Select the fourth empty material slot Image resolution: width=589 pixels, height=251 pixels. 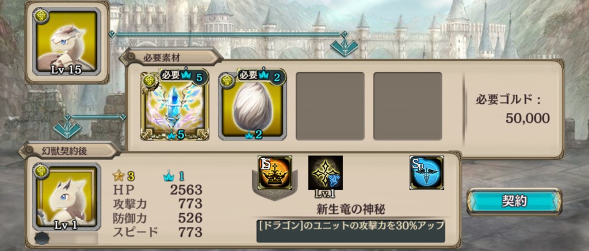pos(408,106)
